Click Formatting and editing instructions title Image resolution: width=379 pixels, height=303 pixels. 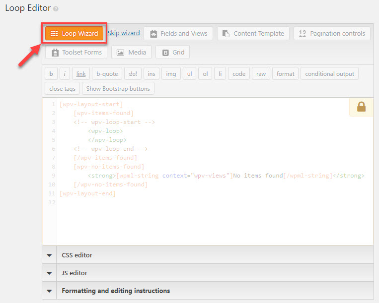click(116, 291)
